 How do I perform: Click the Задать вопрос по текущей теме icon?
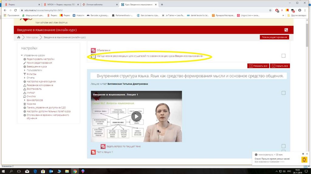click(x=103, y=146)
